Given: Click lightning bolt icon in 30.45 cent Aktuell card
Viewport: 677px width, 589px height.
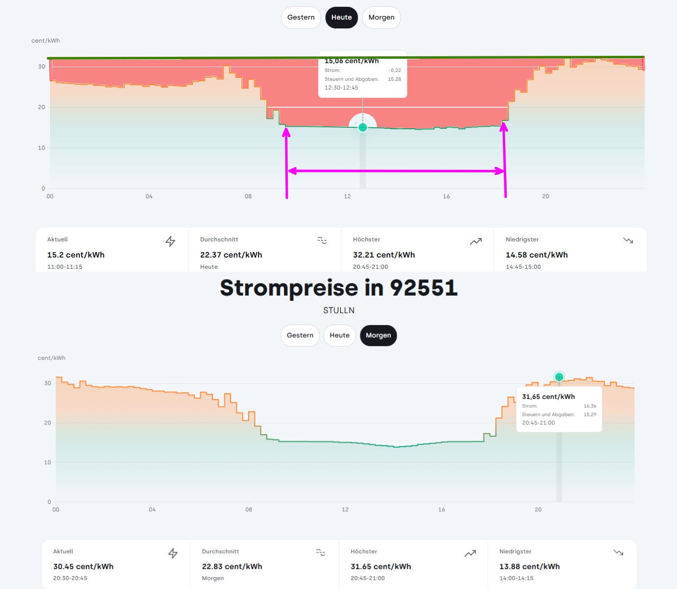Looking at the screenshot, I should pyautogui.click(x=173, y=553).
